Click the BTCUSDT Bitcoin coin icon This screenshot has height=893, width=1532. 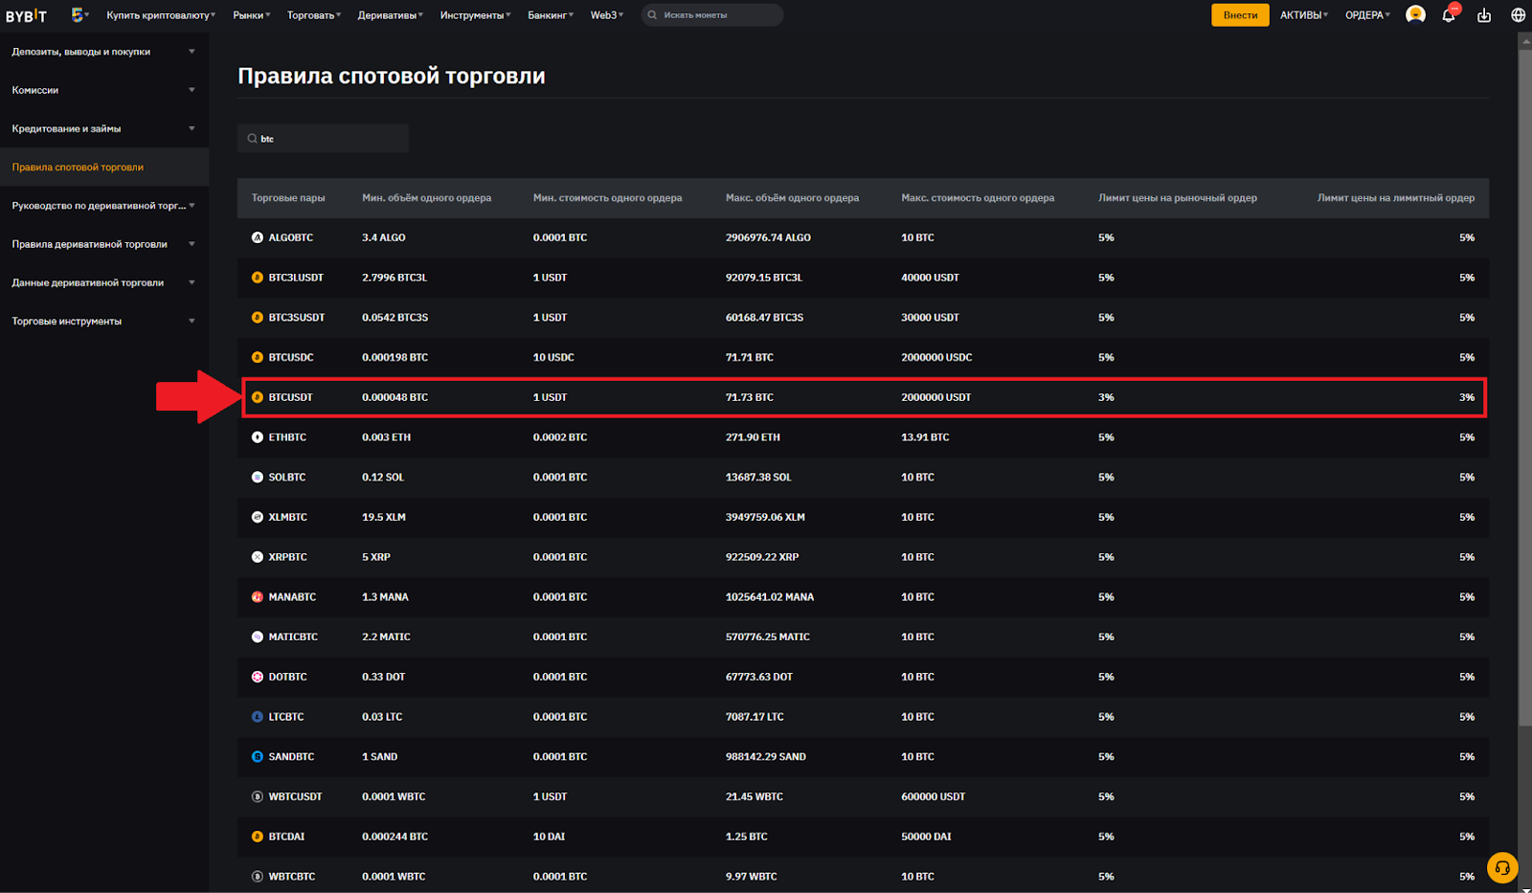257,397
